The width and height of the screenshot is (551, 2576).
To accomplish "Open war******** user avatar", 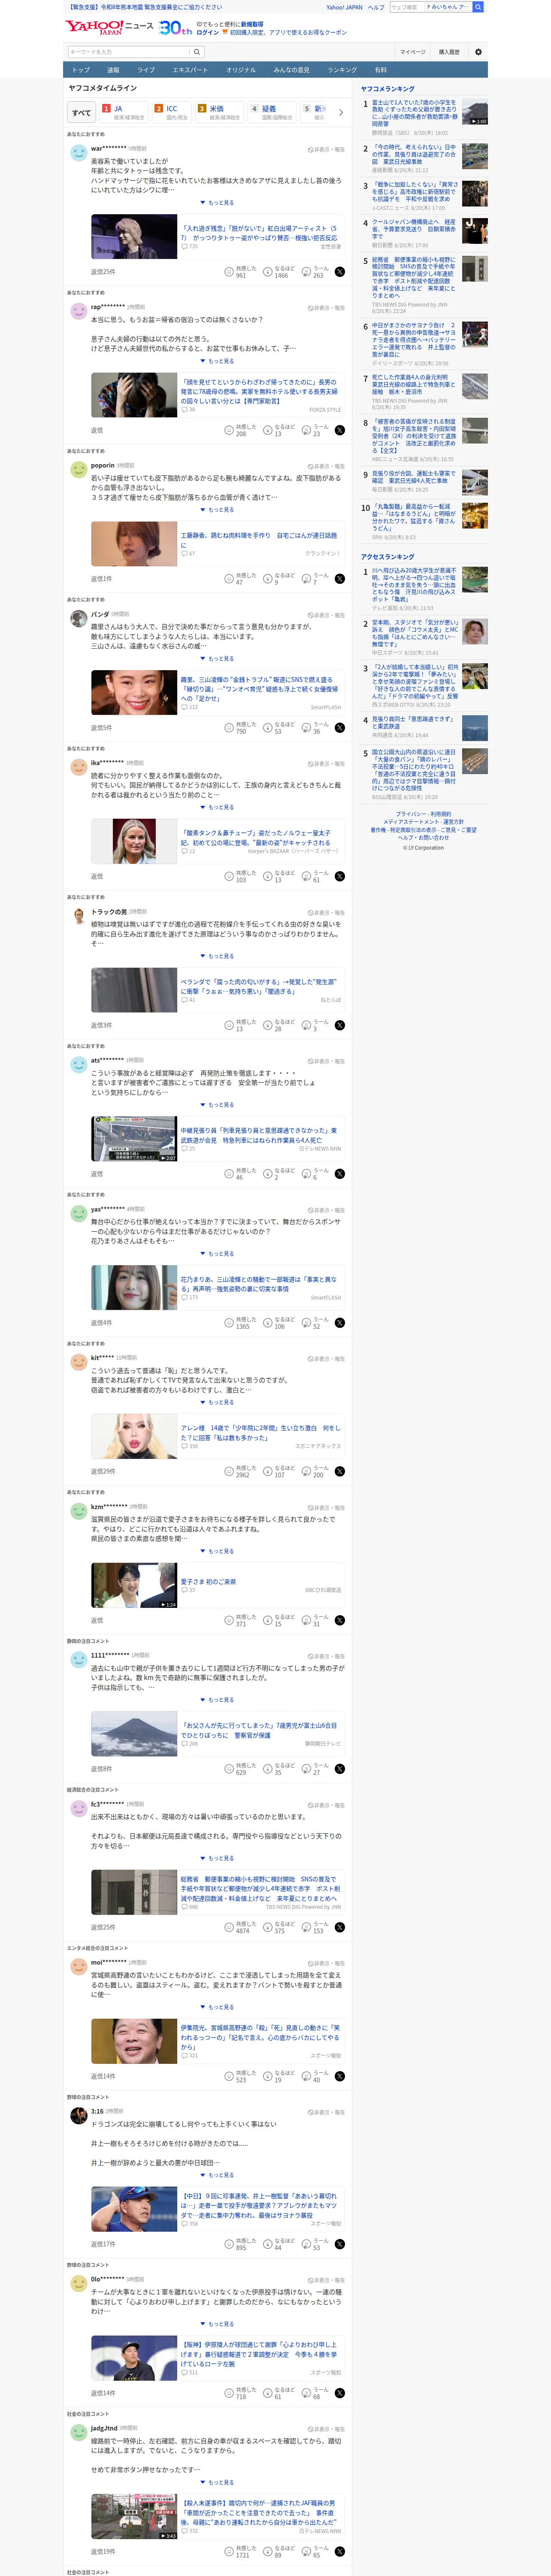I will (x=78, y=153).
